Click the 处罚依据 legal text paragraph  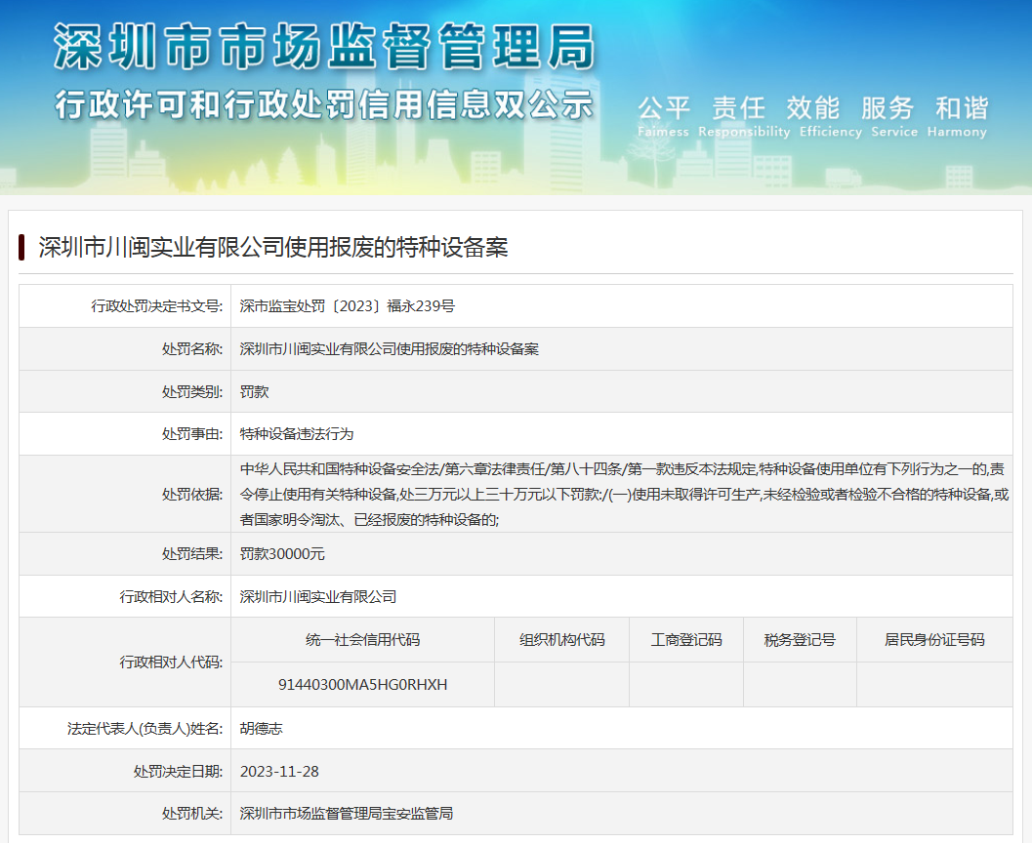click(624, 495)
